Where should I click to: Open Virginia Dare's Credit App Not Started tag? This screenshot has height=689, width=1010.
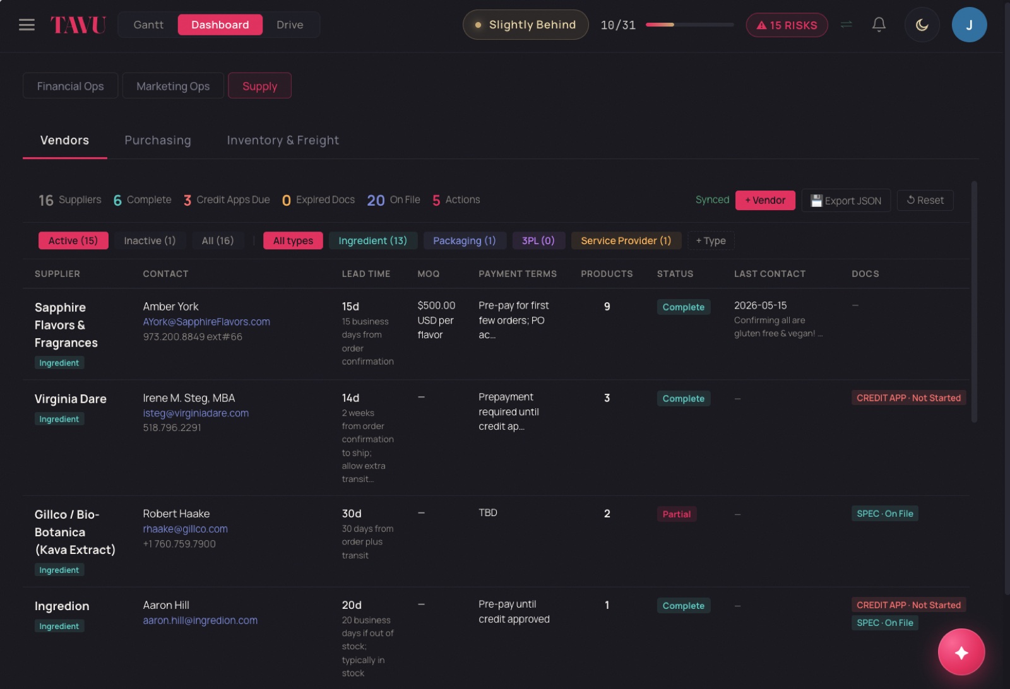(x=908, y=398)
